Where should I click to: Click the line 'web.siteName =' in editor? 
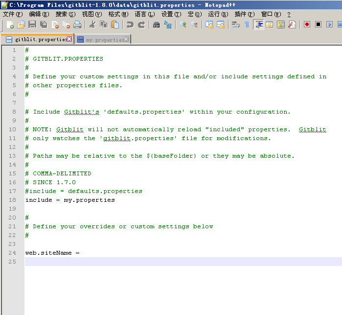pos(52,253)
